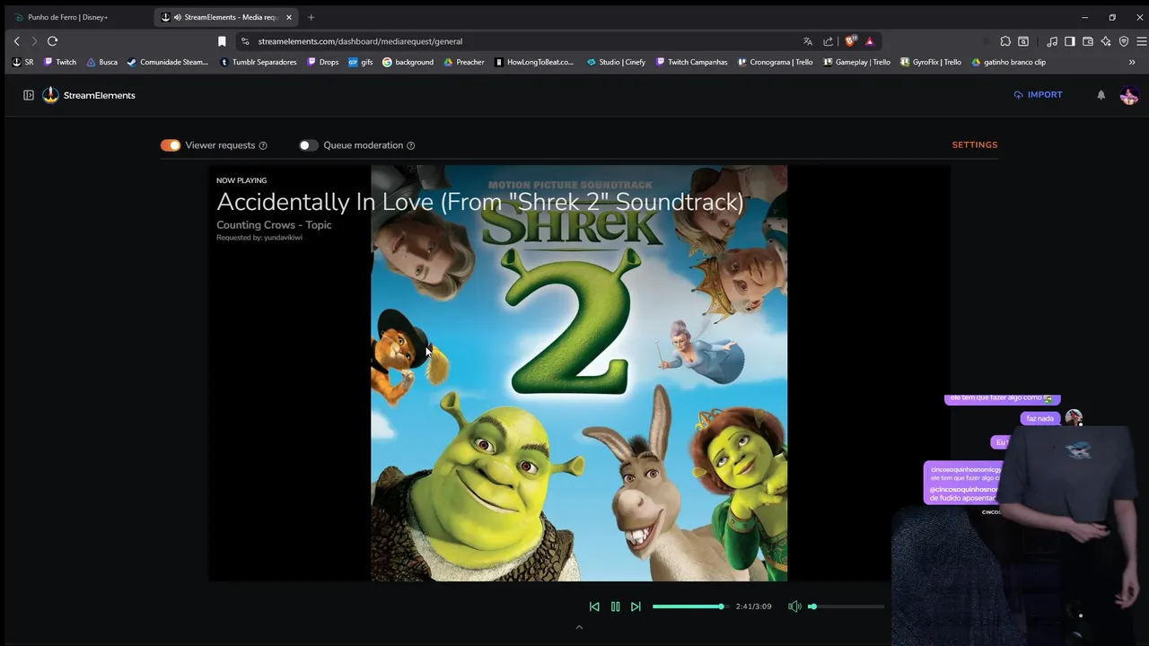Viewport: 1149px width, 646px height.
Task: Open Leo AI sparkle icon
Action: (x=1106, y=41)
